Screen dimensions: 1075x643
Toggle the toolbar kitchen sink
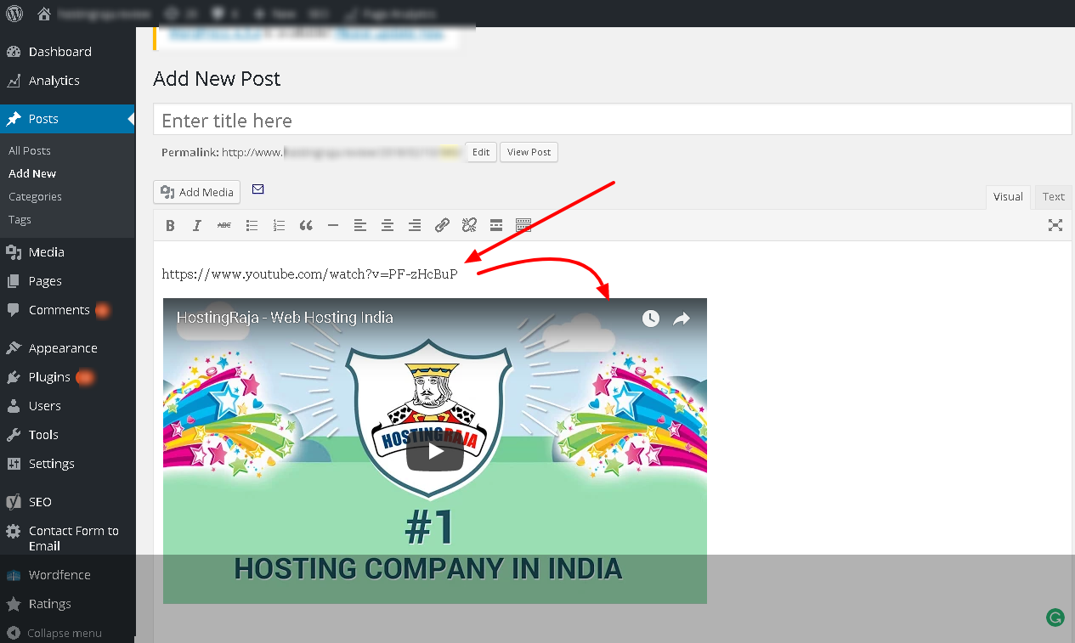pyautogui.click(x=523, y=225)
